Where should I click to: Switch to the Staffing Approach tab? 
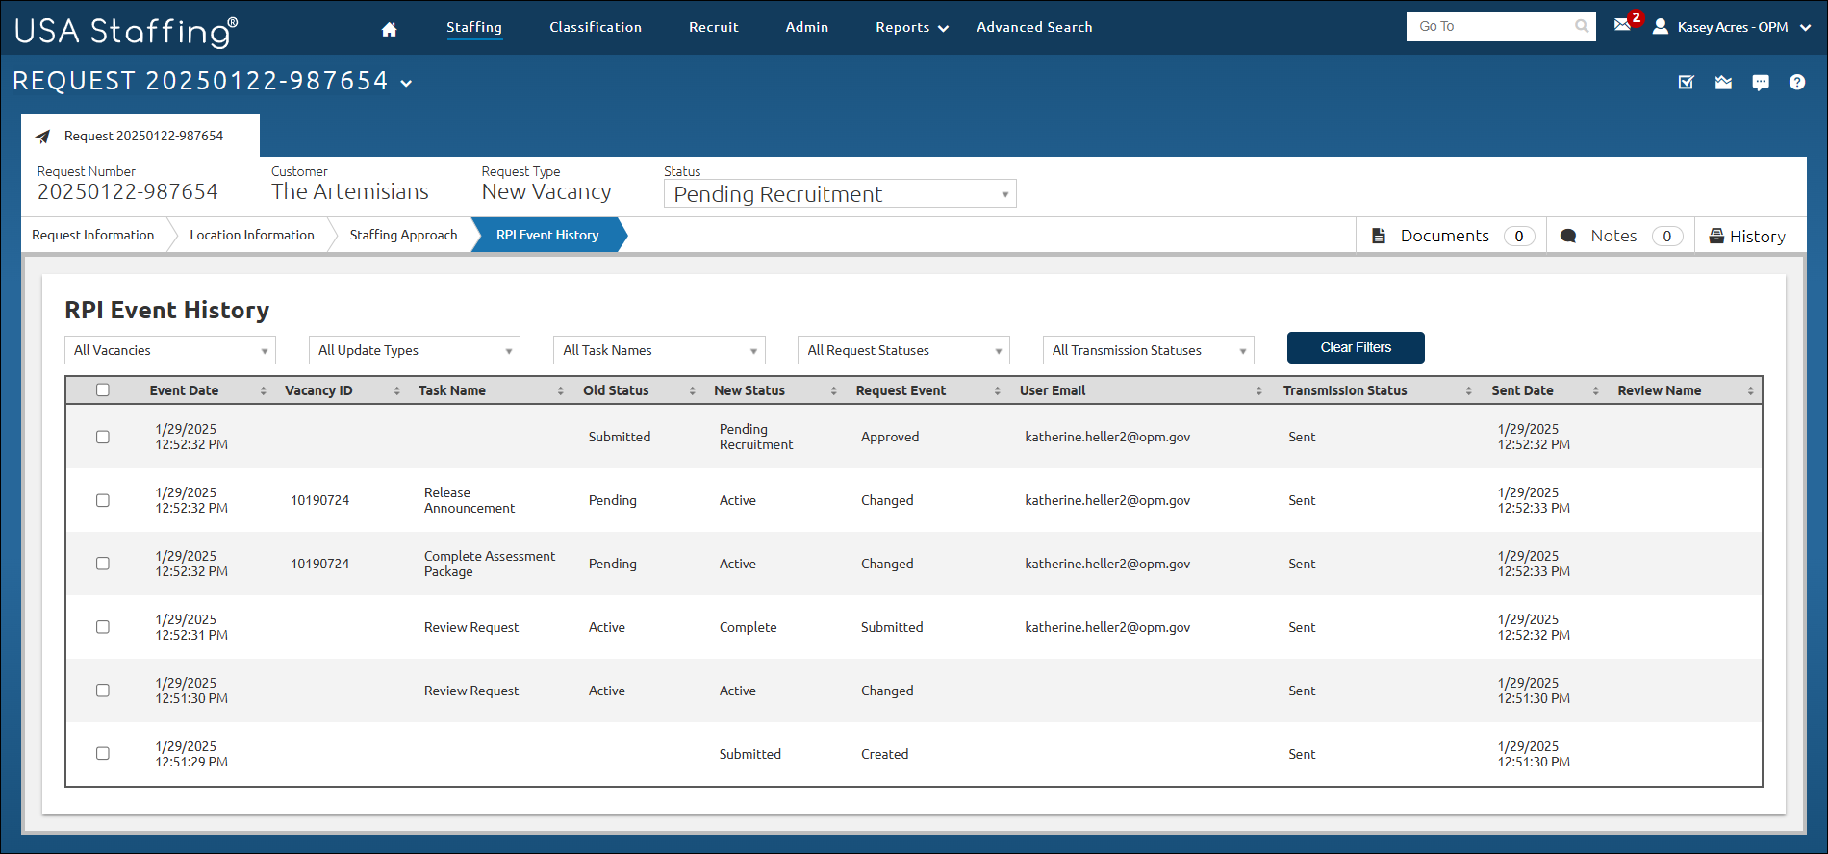tap(403, 235)
